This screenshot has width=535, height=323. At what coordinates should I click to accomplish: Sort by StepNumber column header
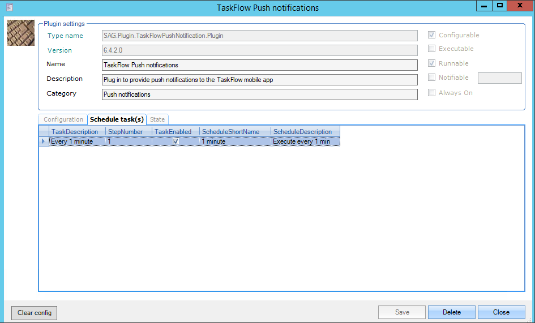pos(129,132)
